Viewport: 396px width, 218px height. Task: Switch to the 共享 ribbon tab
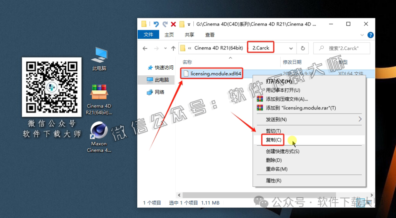point(189,35)
